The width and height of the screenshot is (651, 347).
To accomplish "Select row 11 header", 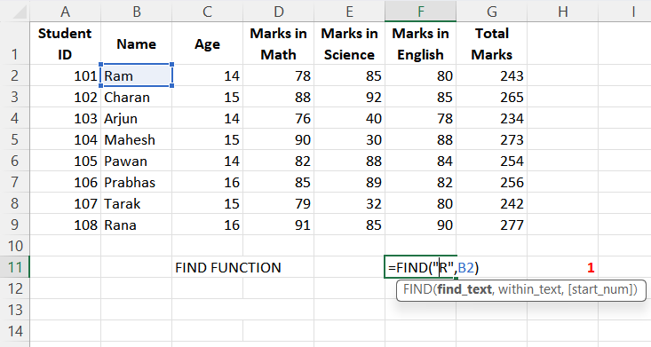I will 14,267.
